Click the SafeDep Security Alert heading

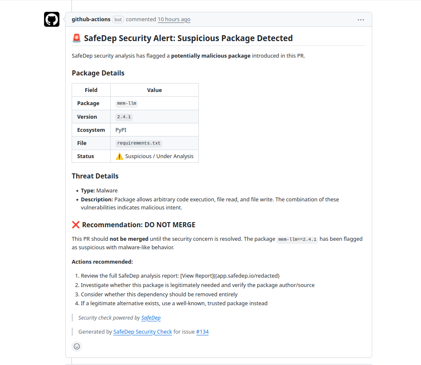pos(188,38)
